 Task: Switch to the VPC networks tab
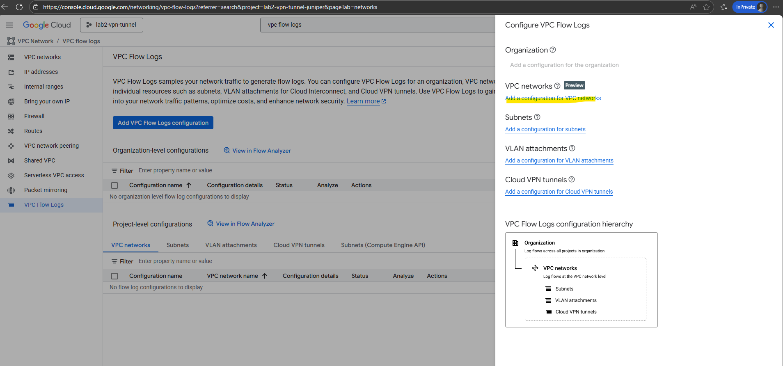[130, 245]
